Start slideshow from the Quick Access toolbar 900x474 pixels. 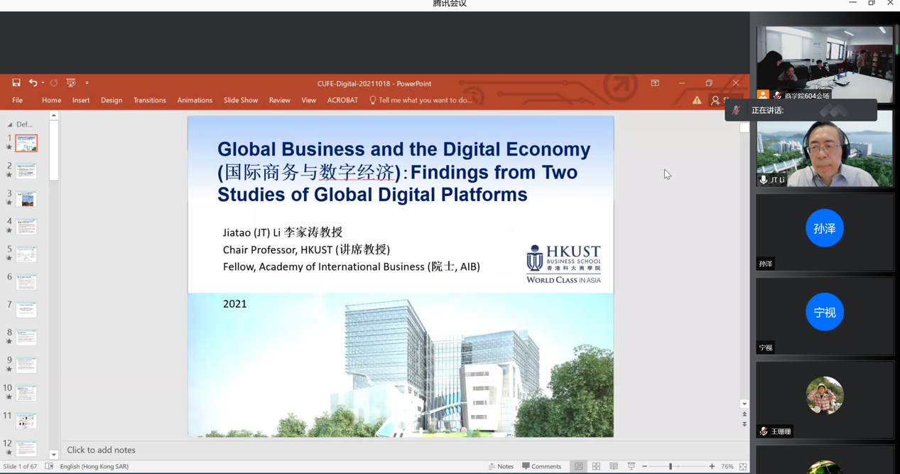[70, 83]
